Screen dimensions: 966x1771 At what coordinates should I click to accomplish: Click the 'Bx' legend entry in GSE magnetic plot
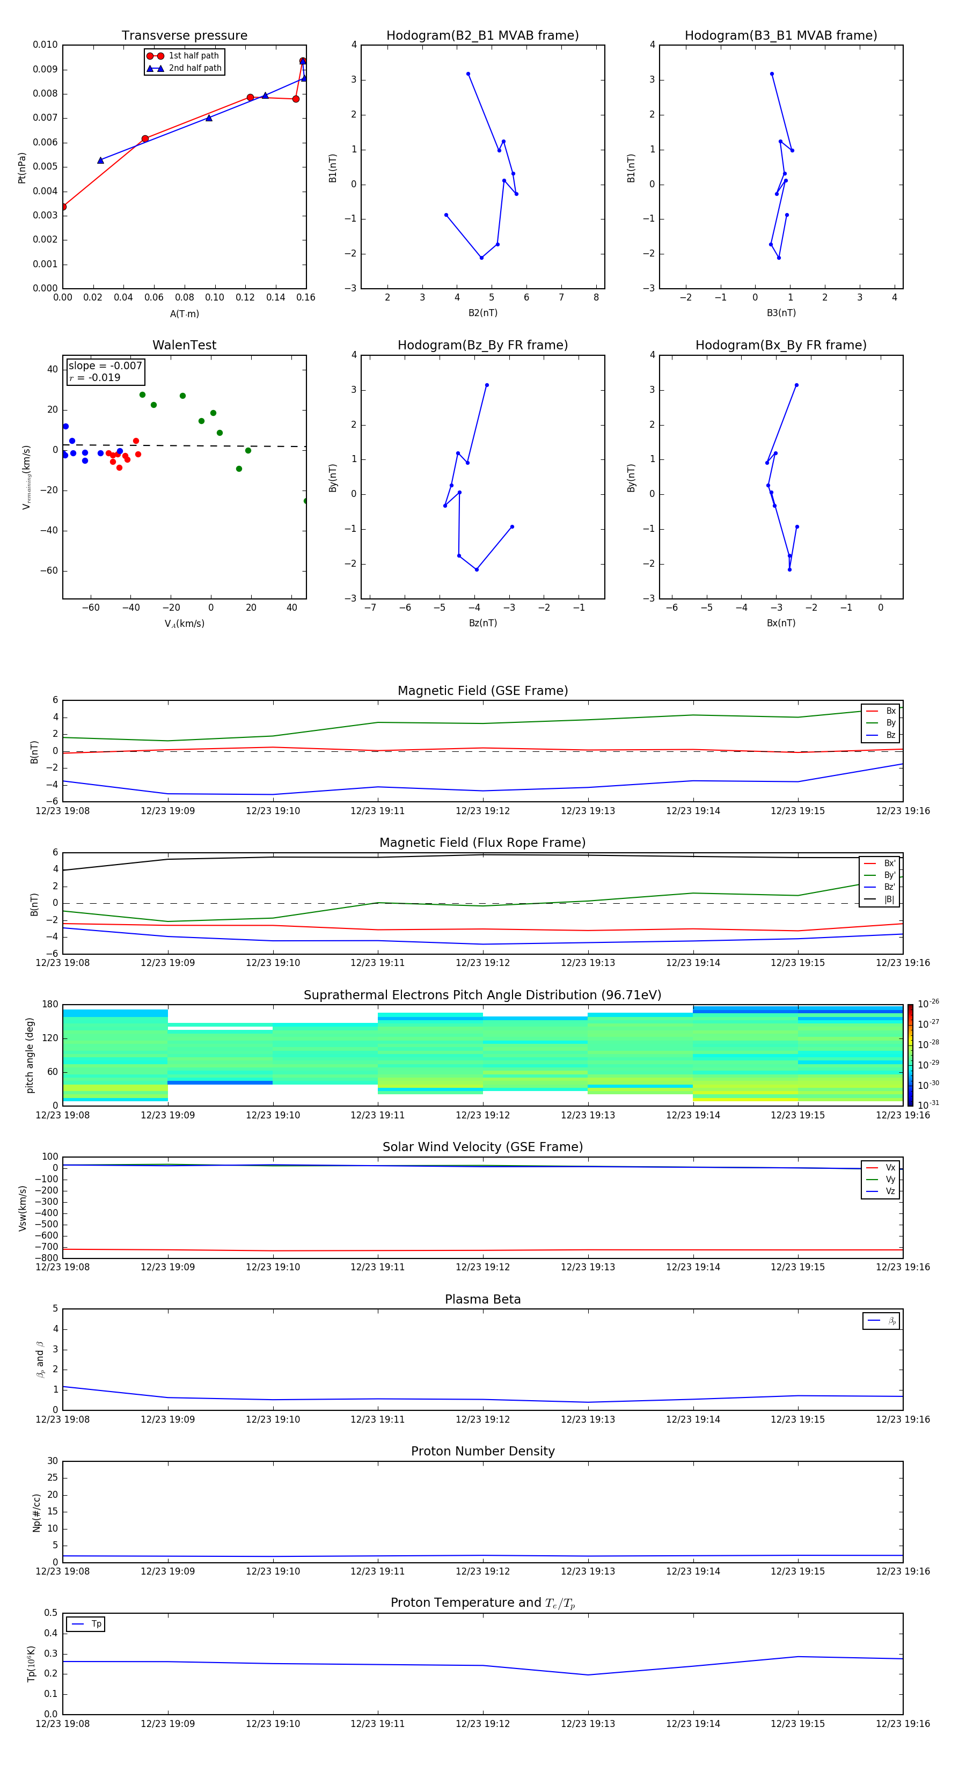pyautogui.click(x=881, y=711)
